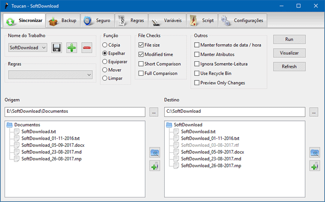Select SoftDownload_03-08-2017.rtf in the Destino tree
This screenshot has width=325, height=202.
click(209, 144)
